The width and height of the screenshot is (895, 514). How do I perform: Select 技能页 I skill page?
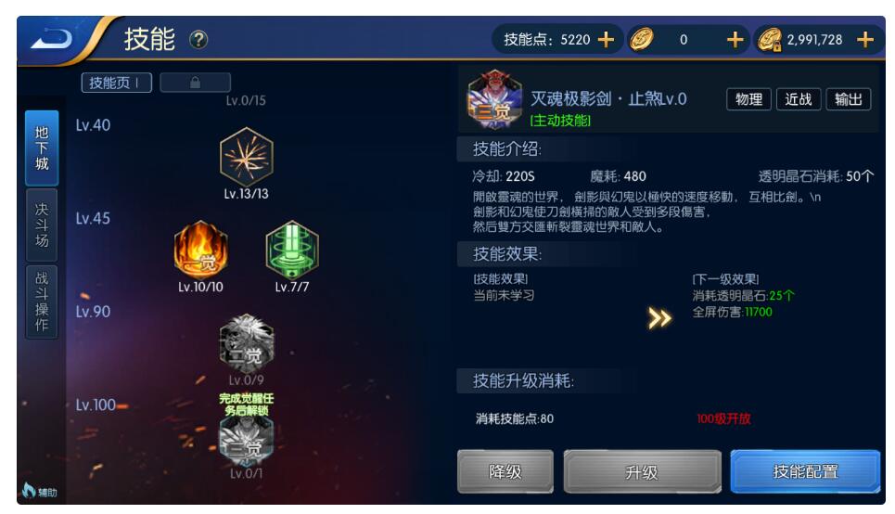[x=117, y=83]
